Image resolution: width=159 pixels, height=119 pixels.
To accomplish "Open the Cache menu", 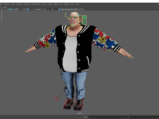I will pyautogui.click(x=73, y=4).
